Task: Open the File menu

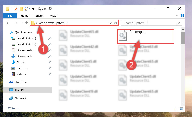Action: pyautogui.click(x=10, y=16)
